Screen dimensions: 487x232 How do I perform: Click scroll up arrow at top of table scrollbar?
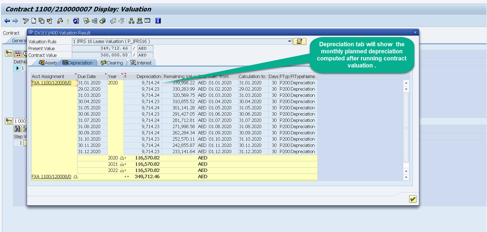406,83
